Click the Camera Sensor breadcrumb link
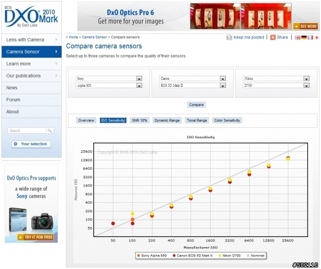The height and width of the screenshot is (269, 321). [x=94, y=37]
